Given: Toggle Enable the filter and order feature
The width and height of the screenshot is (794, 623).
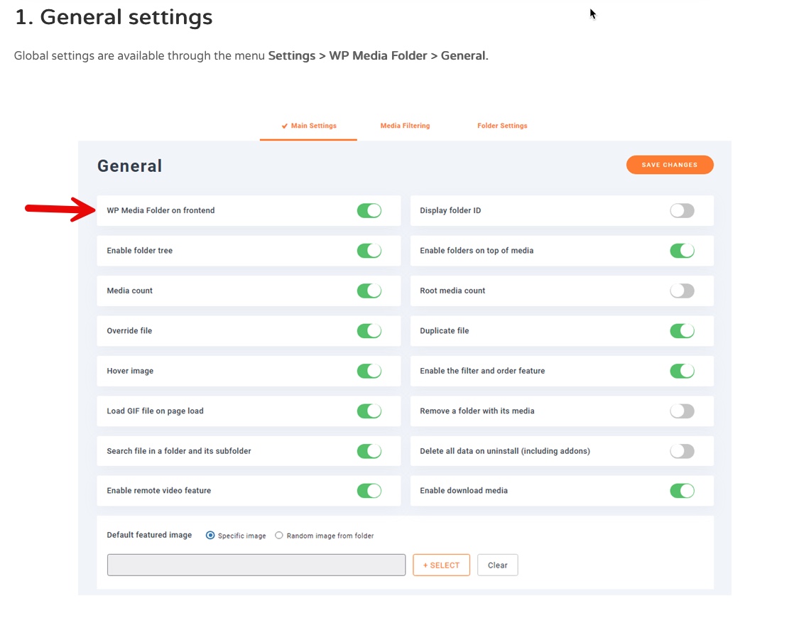Looking at the screenshot, I should pyautogui.click(x=682, y=371).
